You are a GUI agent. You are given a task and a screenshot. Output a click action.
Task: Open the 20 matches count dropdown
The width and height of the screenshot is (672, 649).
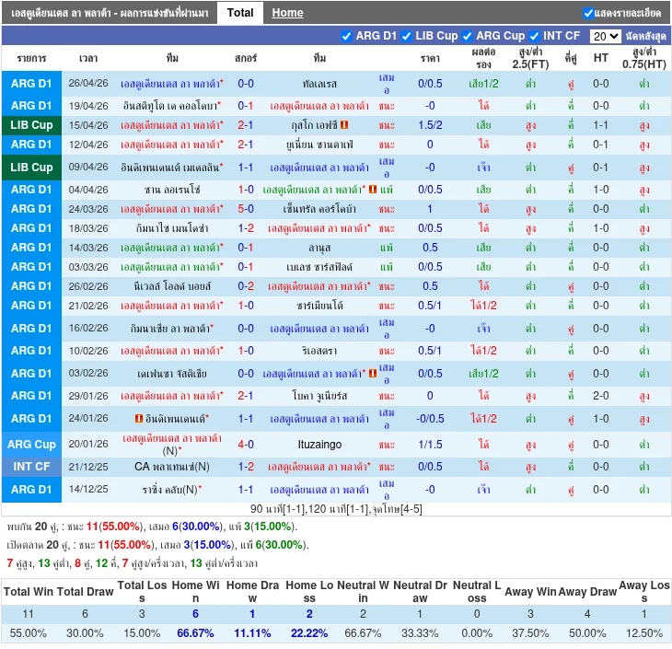[x=605, y=36]
